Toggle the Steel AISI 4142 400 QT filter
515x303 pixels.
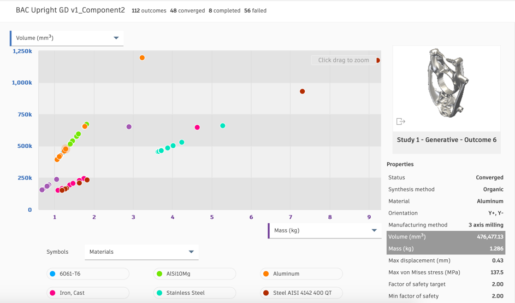(x=301, y=293)
